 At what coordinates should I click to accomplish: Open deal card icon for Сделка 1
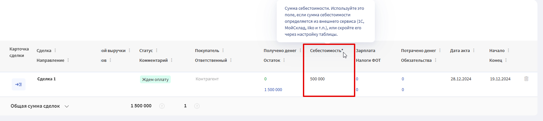(19, 84)
